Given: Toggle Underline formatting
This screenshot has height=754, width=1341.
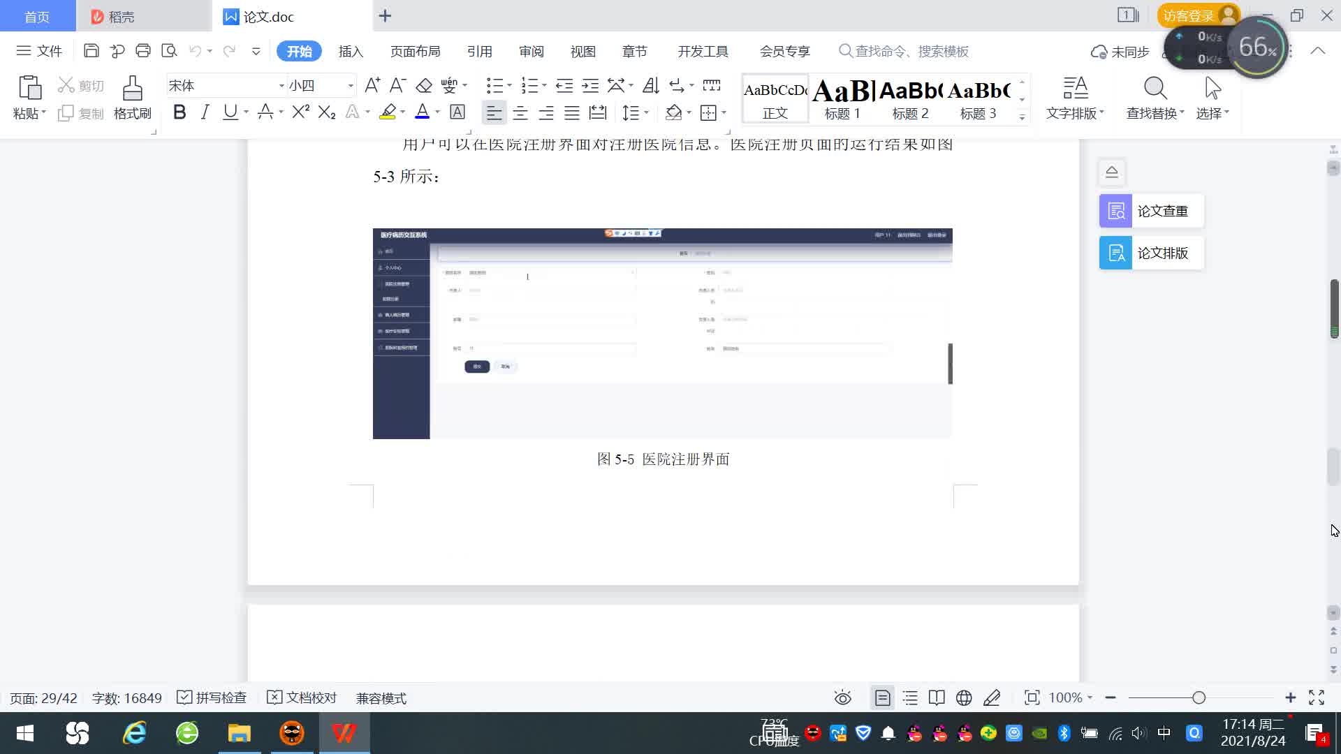Looking at the screenshot, I should click(x=230, y=112).
